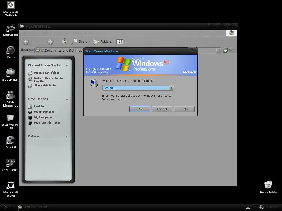Select the WOLFSTEIN 3D desktop folder

(x=11, y=122)
